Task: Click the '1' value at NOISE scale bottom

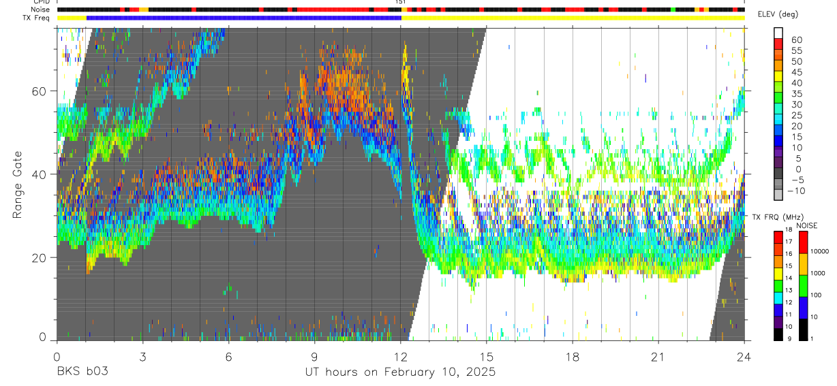Action: coord(812,338)
